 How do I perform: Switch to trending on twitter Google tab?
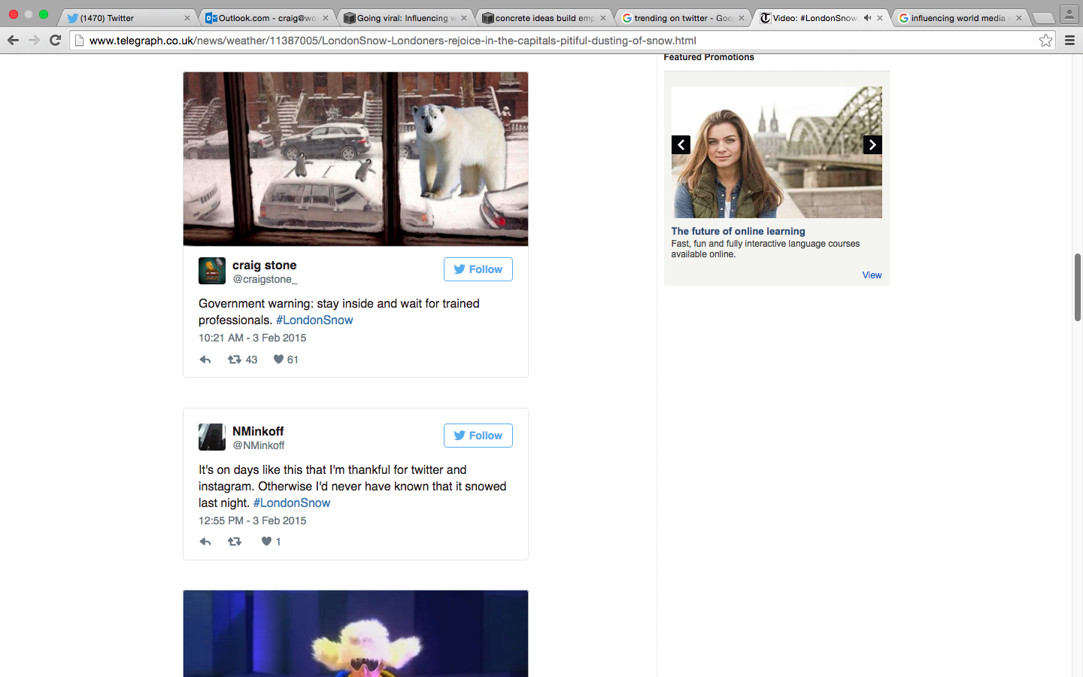click(x=683, y=18)
